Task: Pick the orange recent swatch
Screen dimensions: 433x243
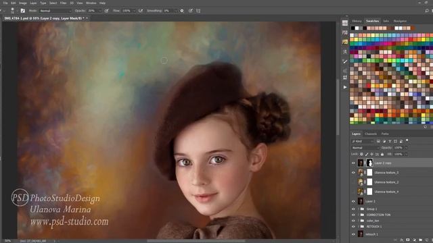Action: click(413, 28)
